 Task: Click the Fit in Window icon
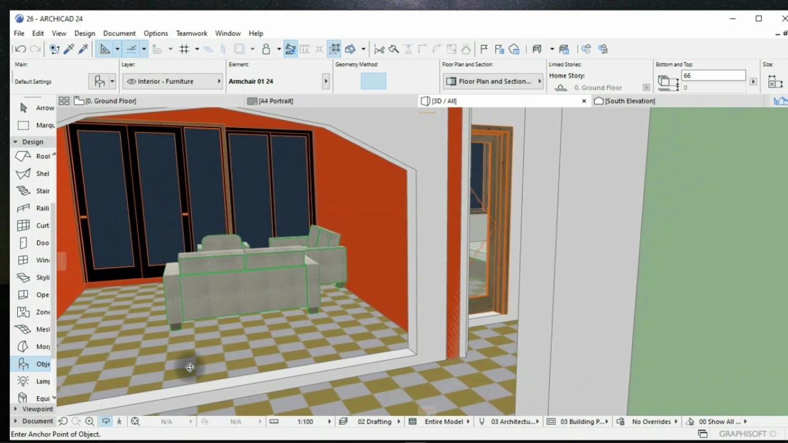[135, 421]
